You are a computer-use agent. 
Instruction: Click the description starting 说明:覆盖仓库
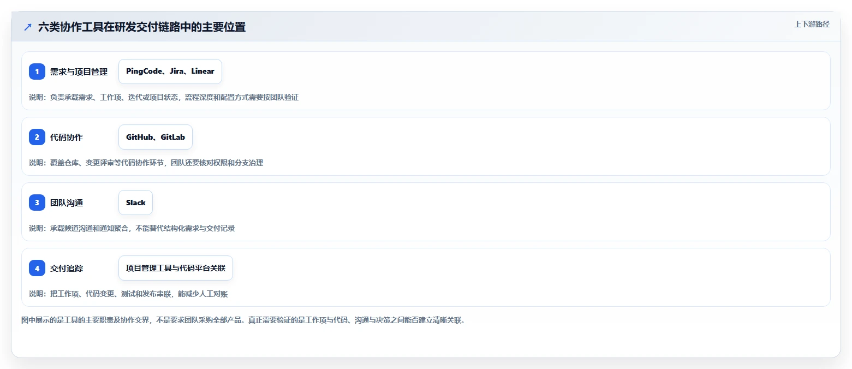coord(146,163)
